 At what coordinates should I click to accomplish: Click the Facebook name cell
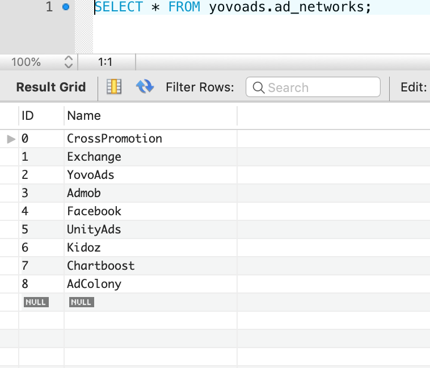click(94, 211)
